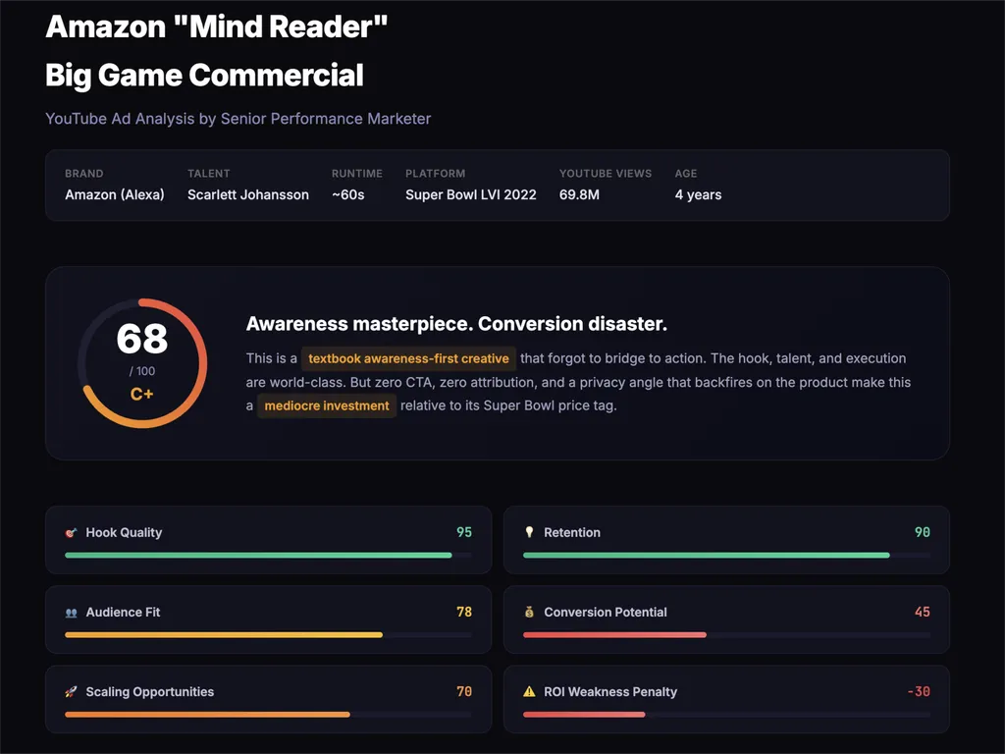Click the '4 years' age value

point(698,195)
